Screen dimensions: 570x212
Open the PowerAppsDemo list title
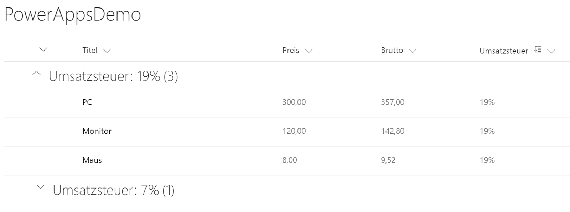pyautogui.click(x=73, y=15)
